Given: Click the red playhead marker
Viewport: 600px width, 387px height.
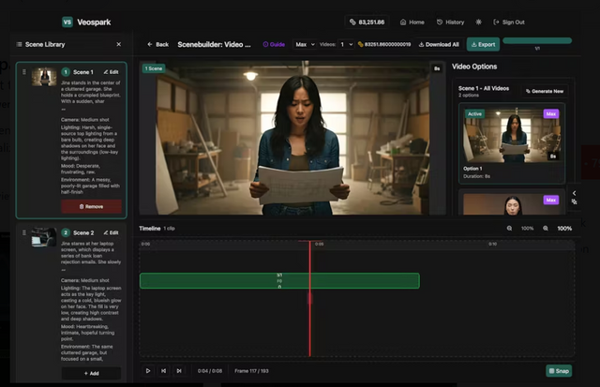Looking at the screenshot, I should tap(310, 298).
